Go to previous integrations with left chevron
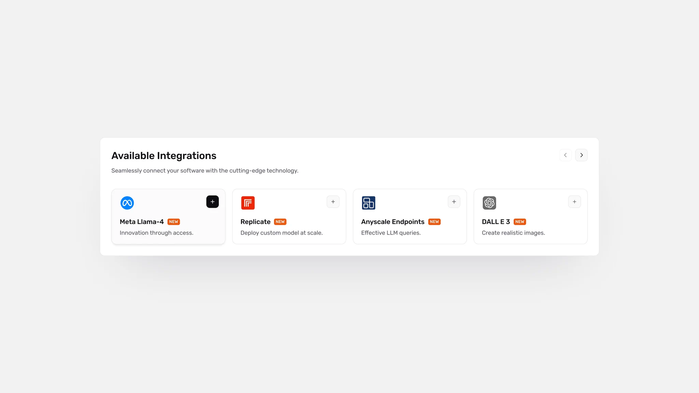Screen dimensions: 699x393 click(x=565, y=155)
